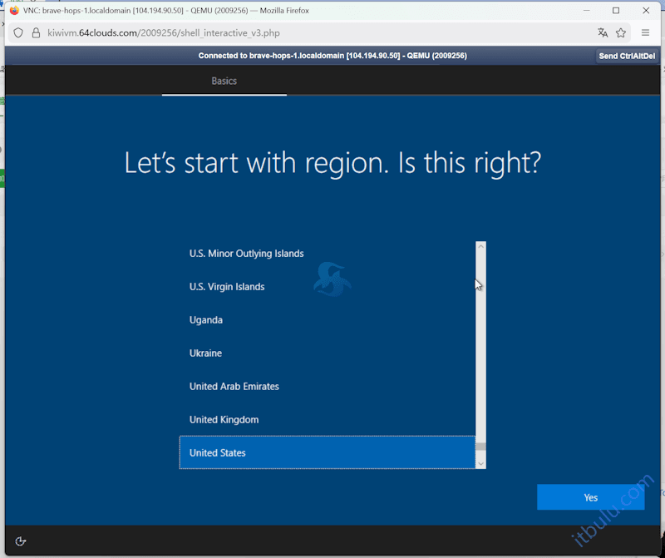This screenshot has height=558, width=665.
Task: Select U.S. Virgin Islands entry
Action: tap(328, 287)
